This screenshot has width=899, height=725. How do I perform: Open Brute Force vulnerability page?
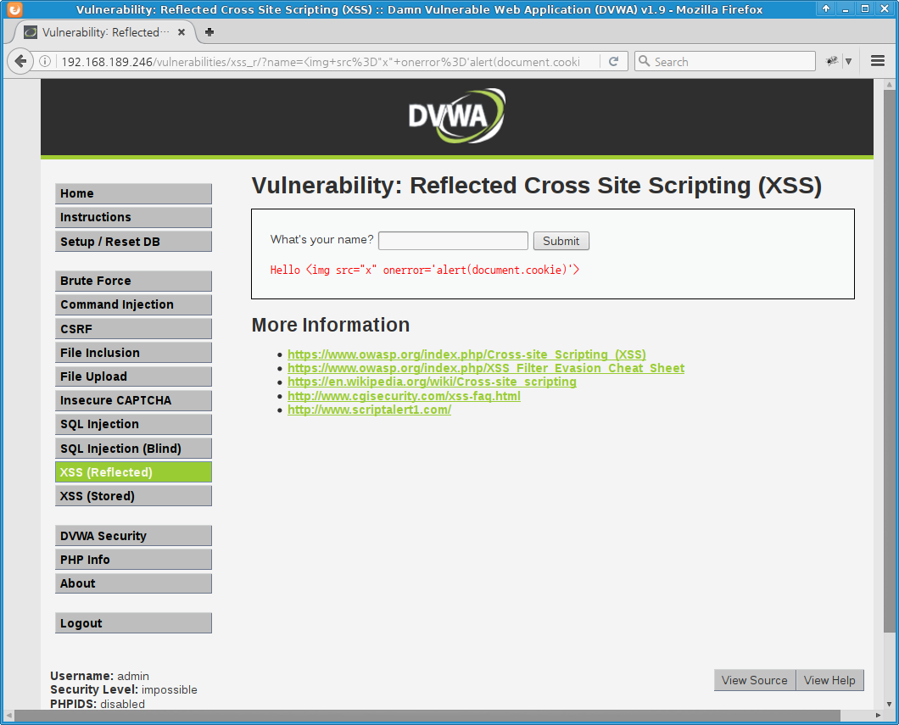click(134, 281)
